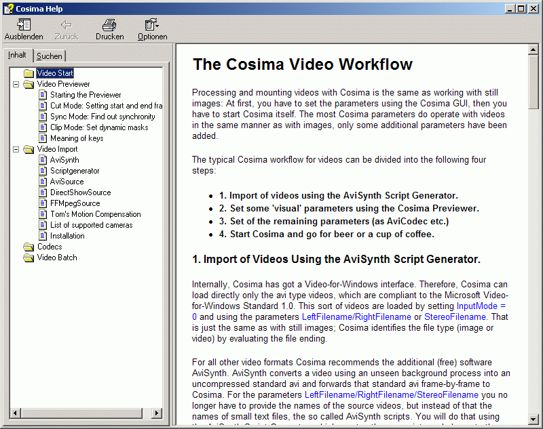543x429 pixels.
Task: Select Meaning of keys topic
Action: click(77, 138)
